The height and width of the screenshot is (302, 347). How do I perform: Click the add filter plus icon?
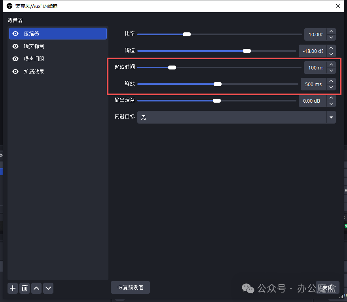point(13,288)
